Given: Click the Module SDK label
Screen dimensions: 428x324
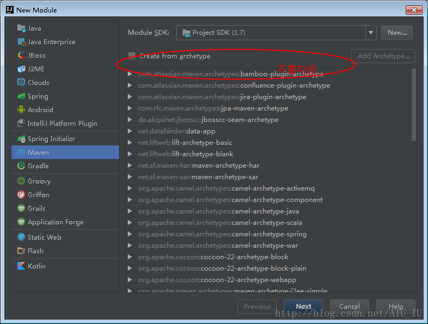Looking at the screenshot, I should (x=148, y=33).
